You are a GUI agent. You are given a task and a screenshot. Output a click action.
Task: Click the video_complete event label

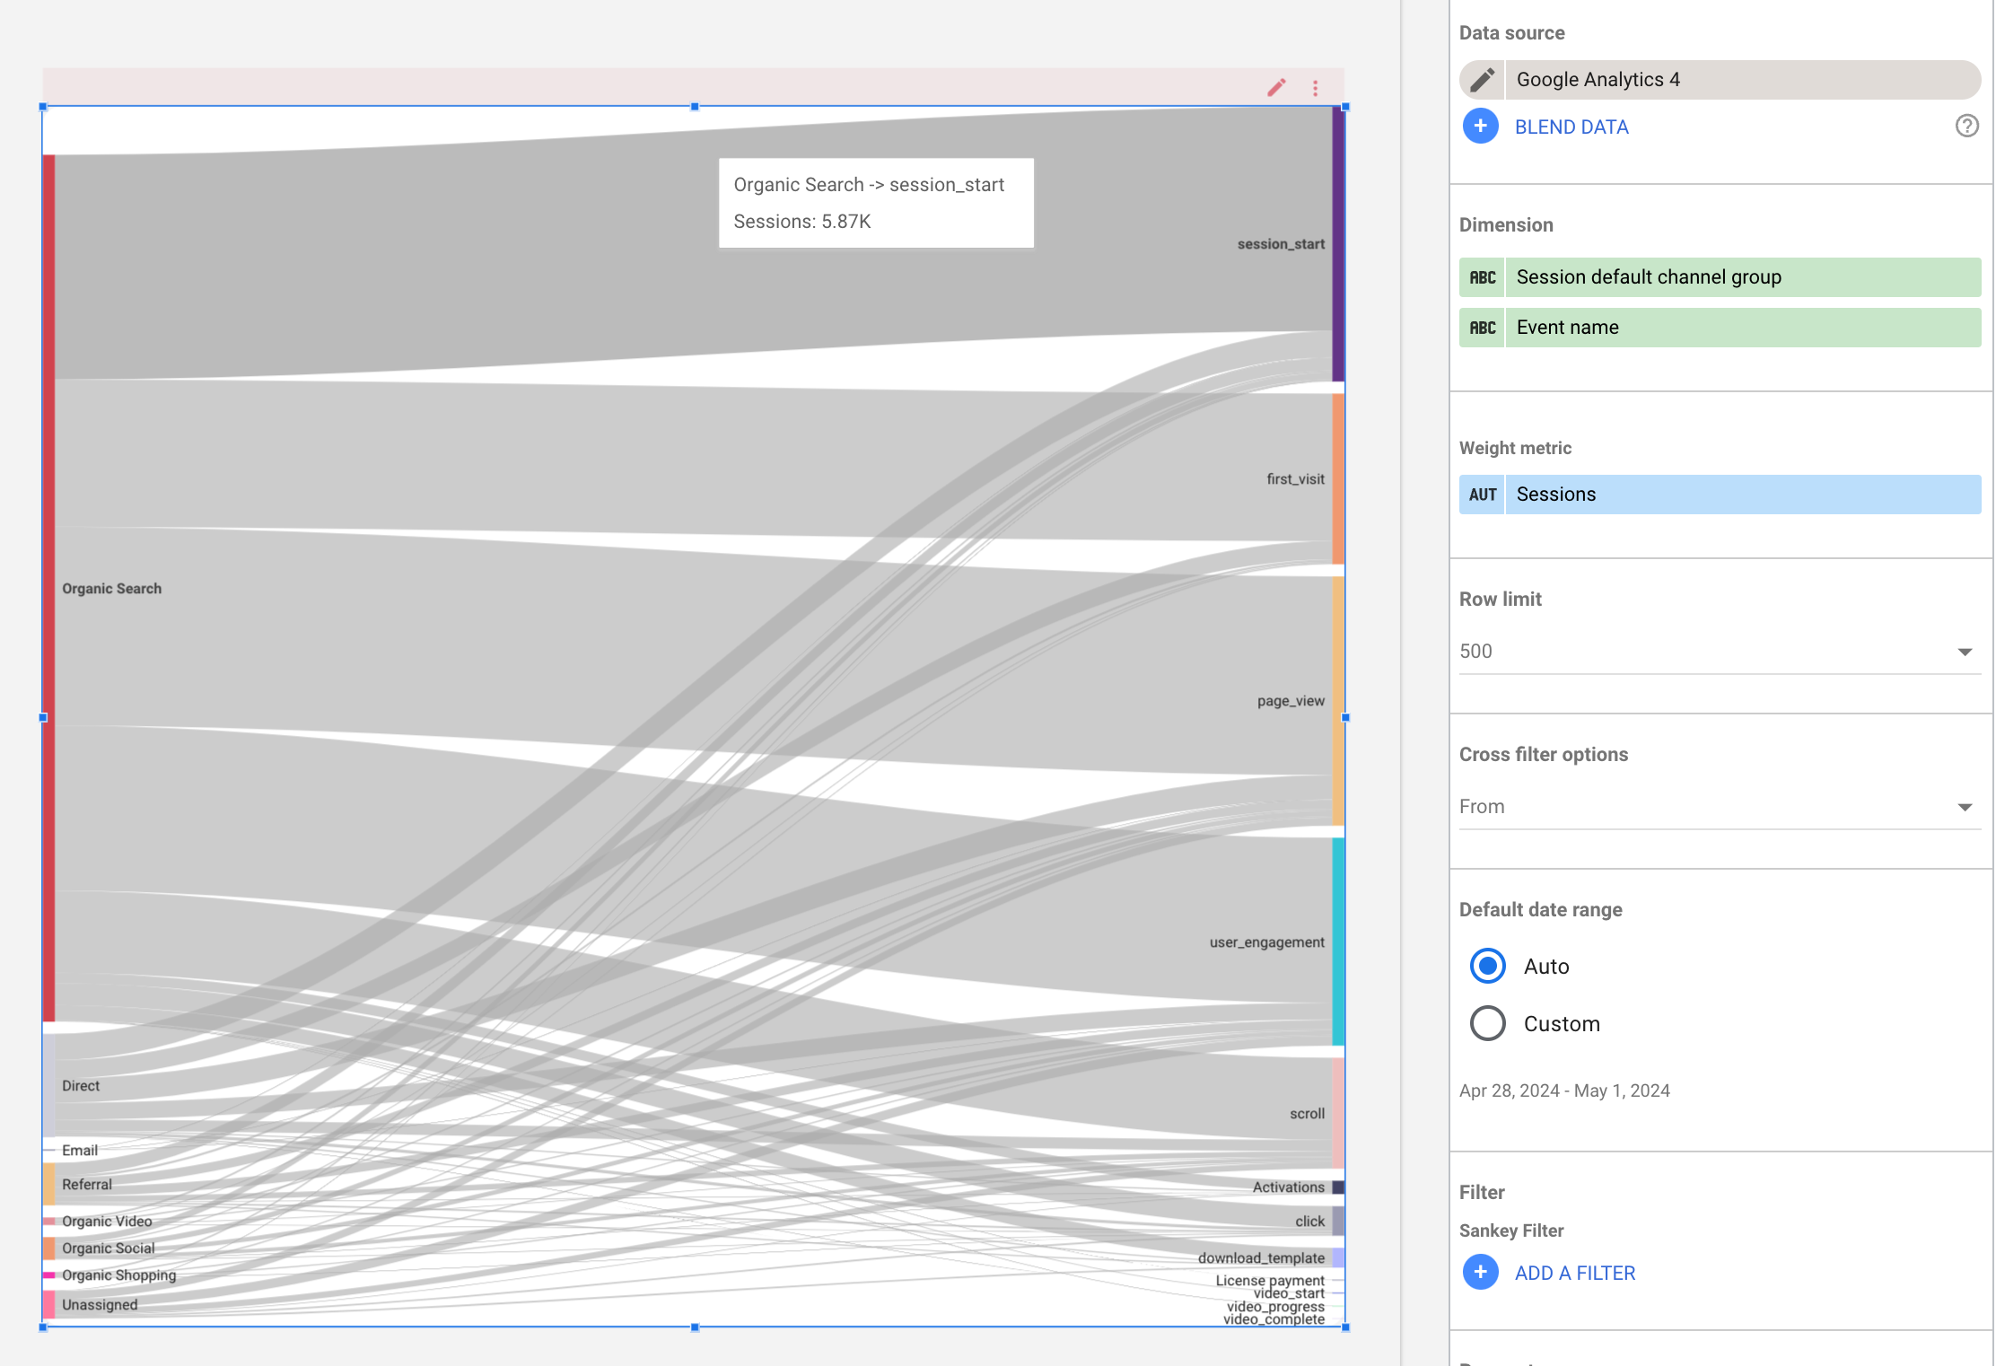click(x=1274, y=1319)
